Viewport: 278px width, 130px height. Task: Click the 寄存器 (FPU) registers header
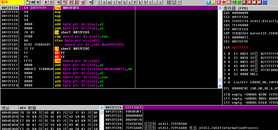click(236, 8)
